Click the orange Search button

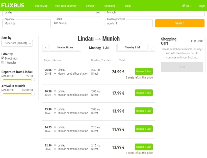point(180,23)
